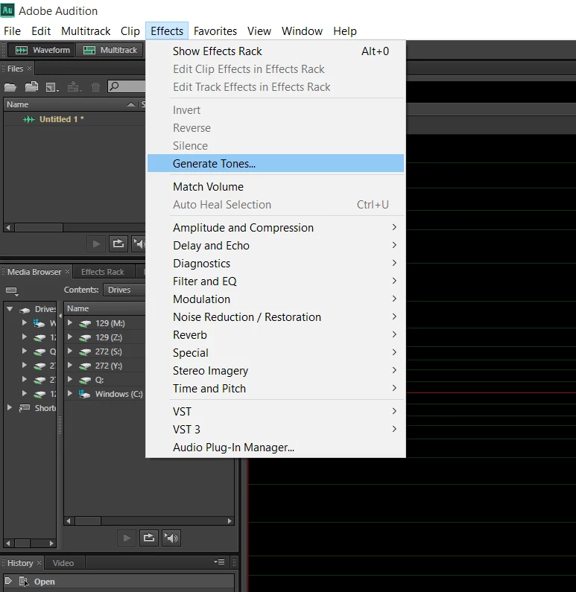This screenshot has width=576, height=592.
Task: Open the Contents Drives dropdown
Action: coord(124,290)
